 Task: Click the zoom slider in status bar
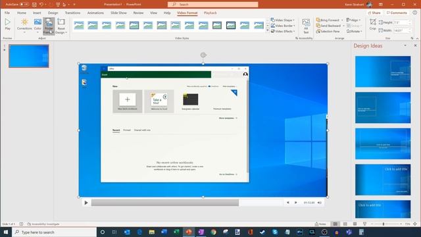pos(386,224)
